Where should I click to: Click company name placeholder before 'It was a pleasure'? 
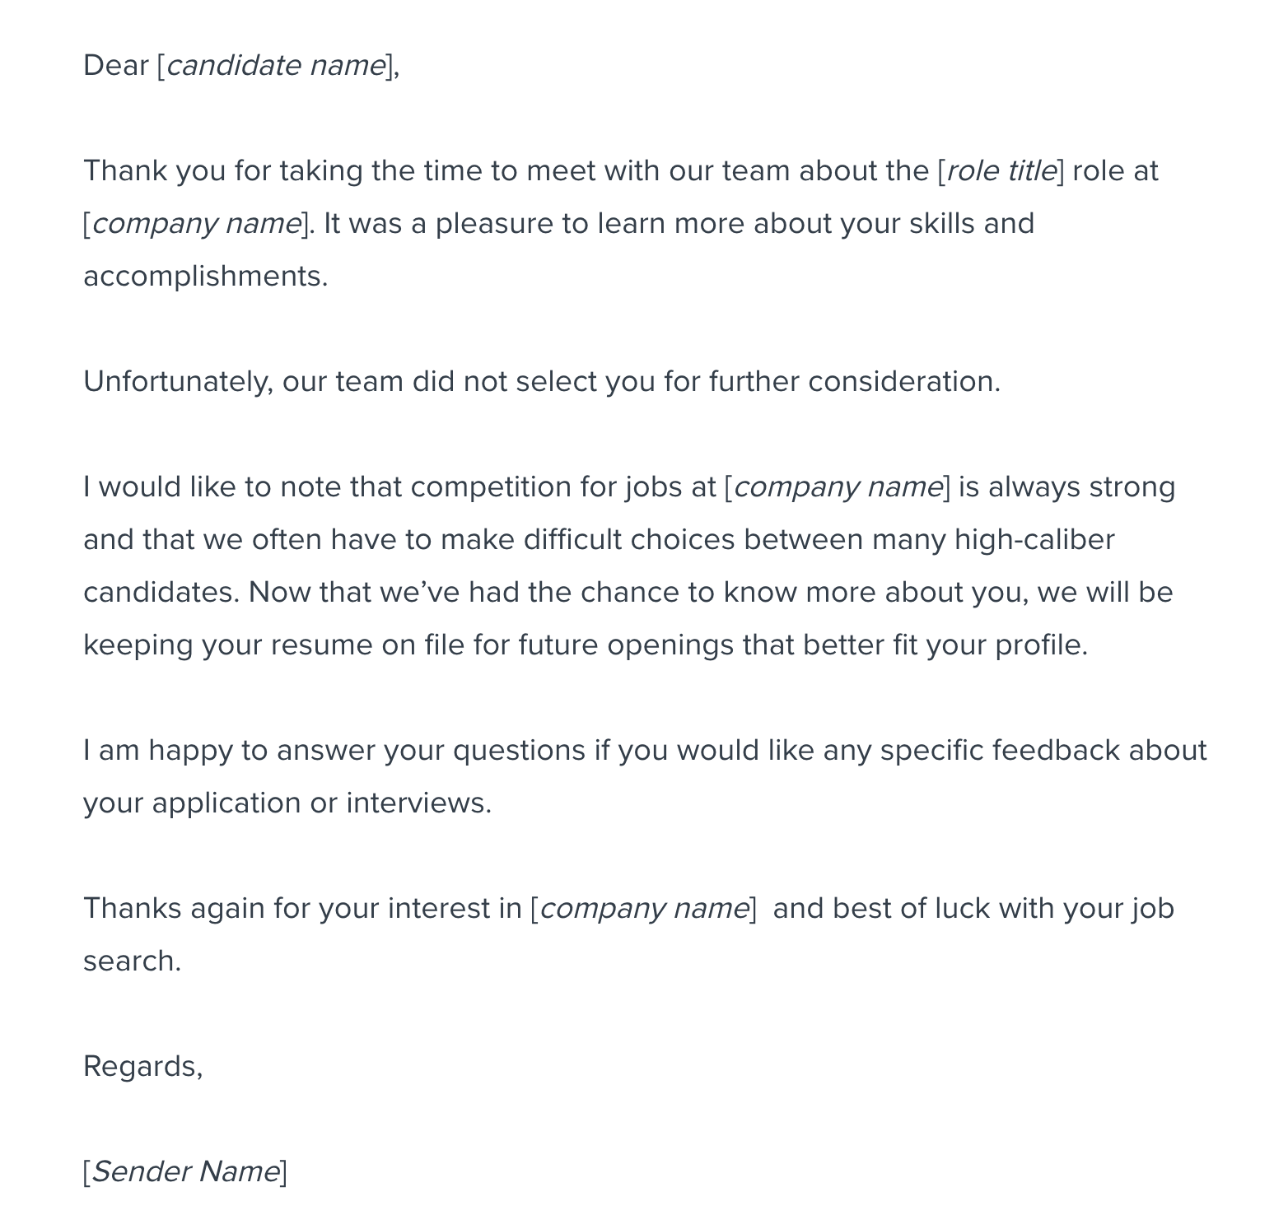click(196, 224)
